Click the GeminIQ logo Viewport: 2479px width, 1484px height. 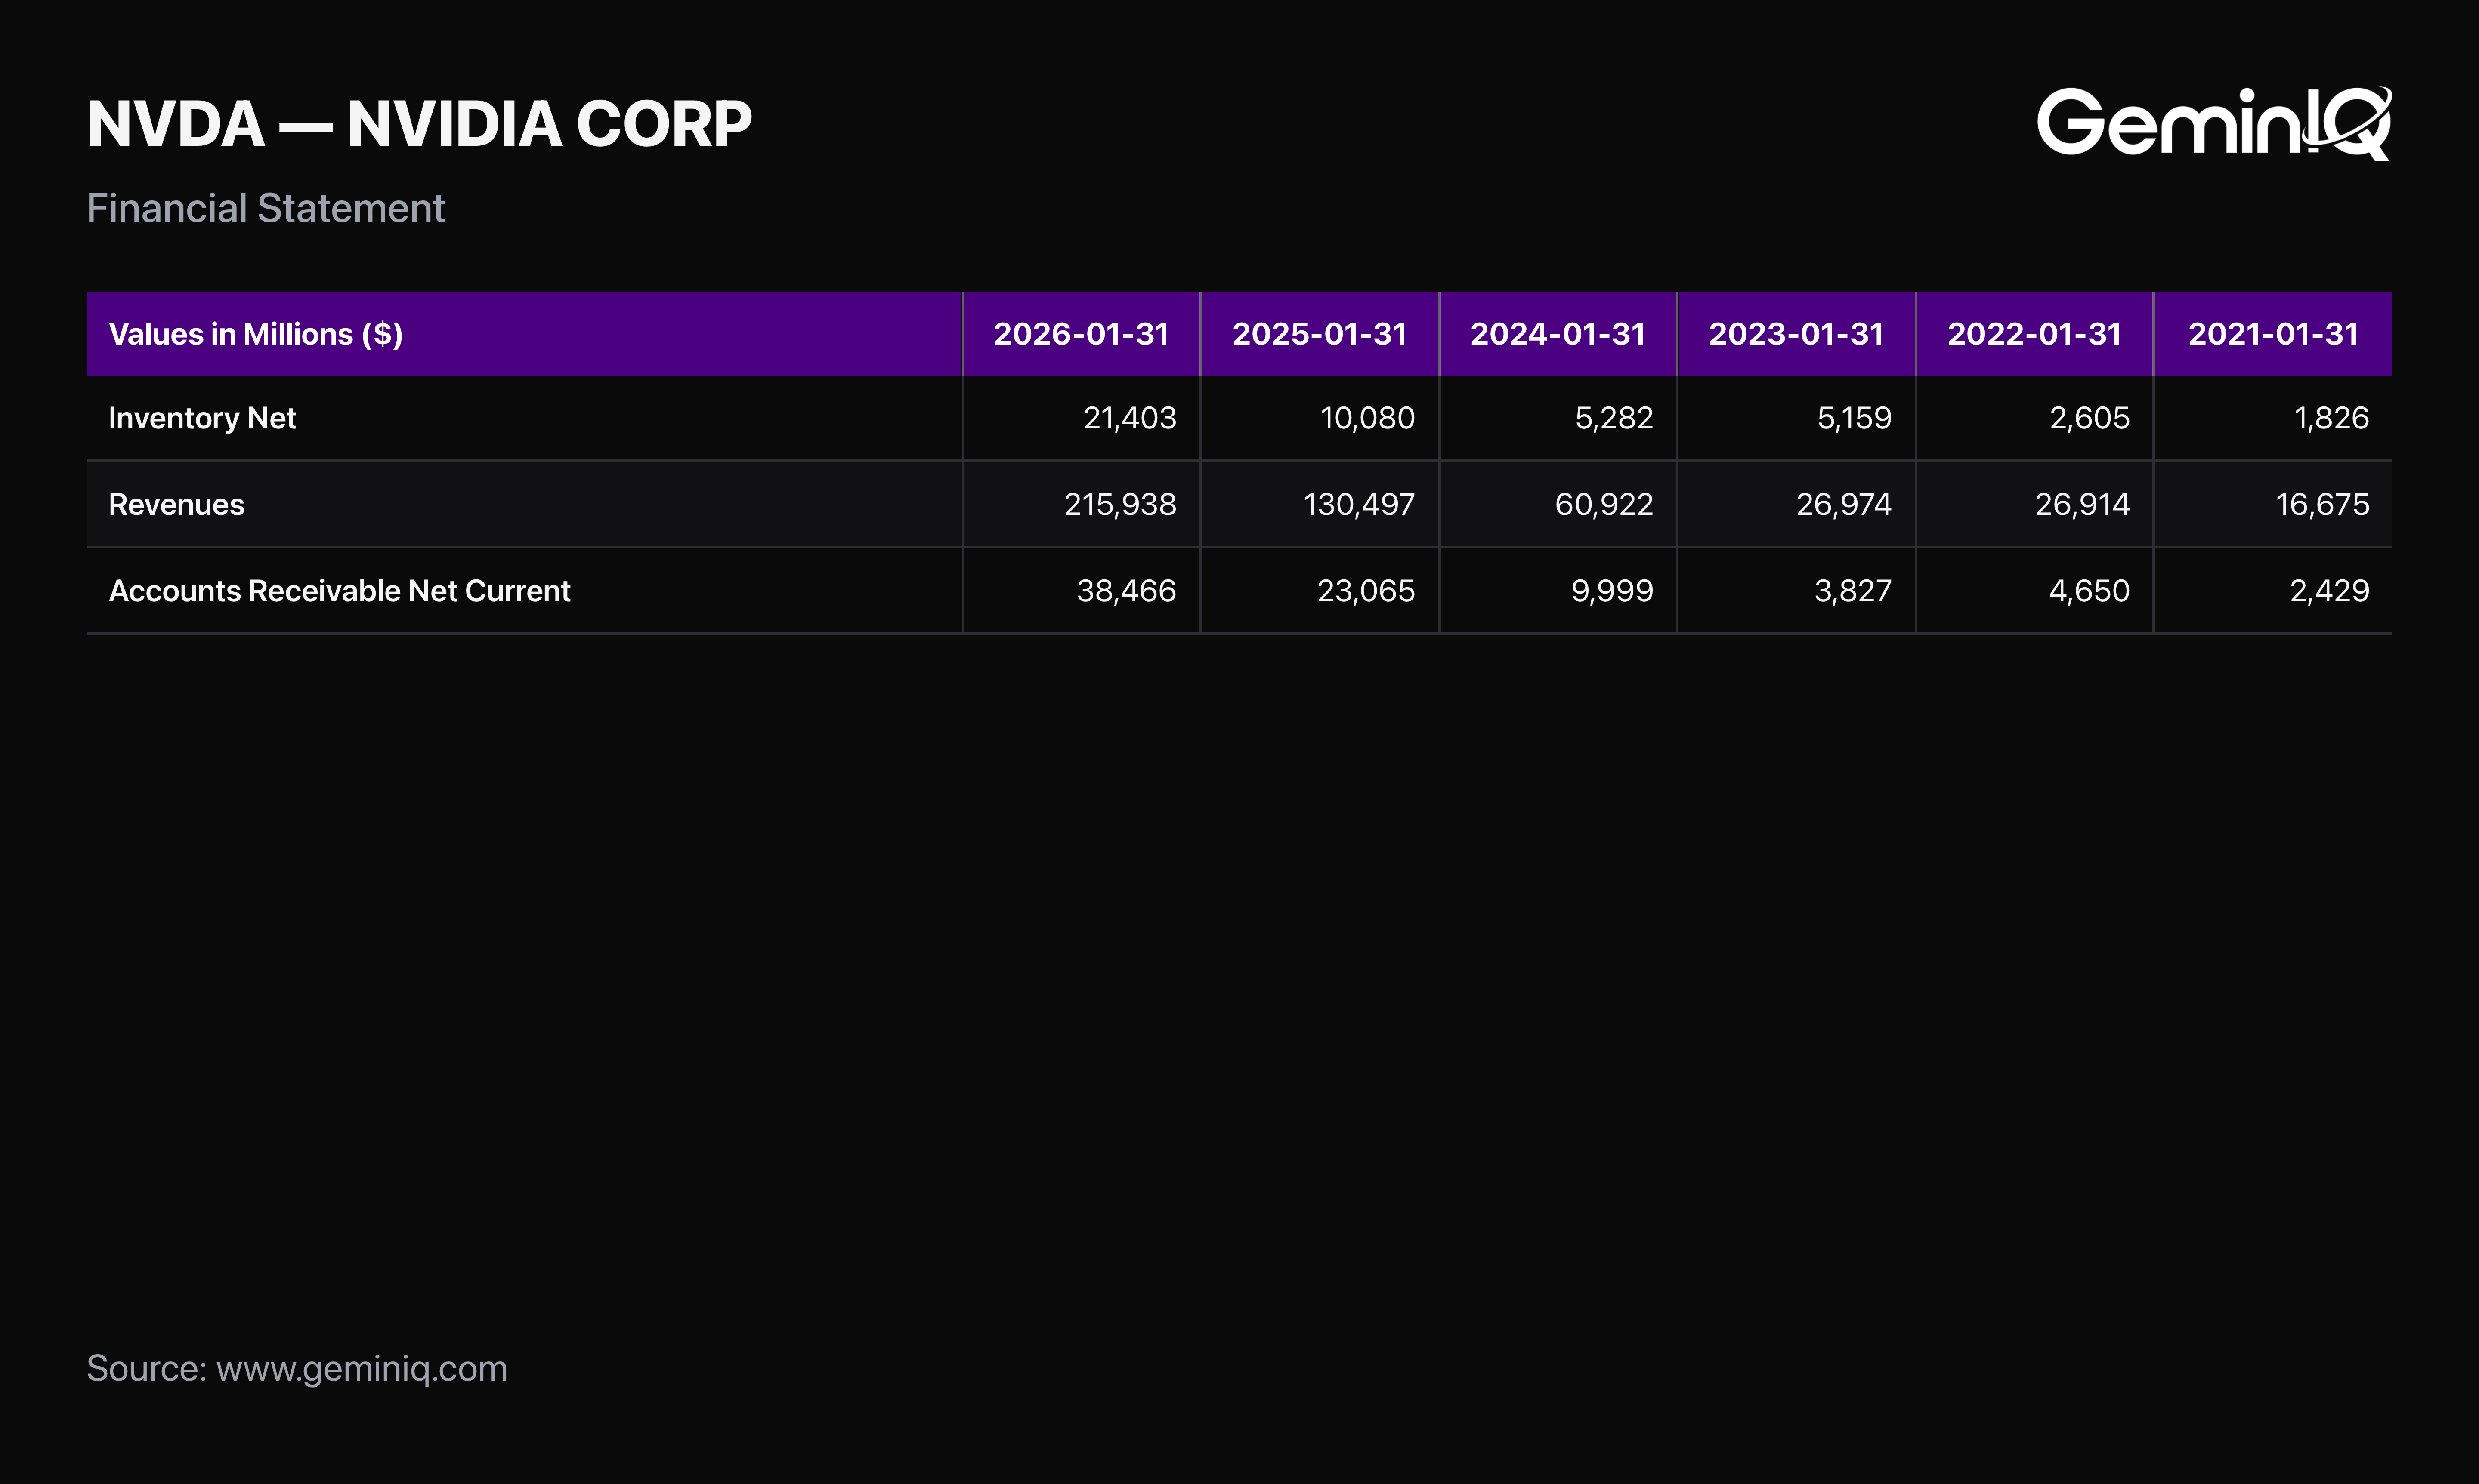[x=2214, y=123]
